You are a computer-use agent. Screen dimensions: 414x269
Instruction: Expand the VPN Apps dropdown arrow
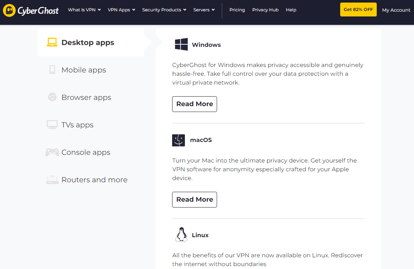pyautogui.click(x=134, y=10)
